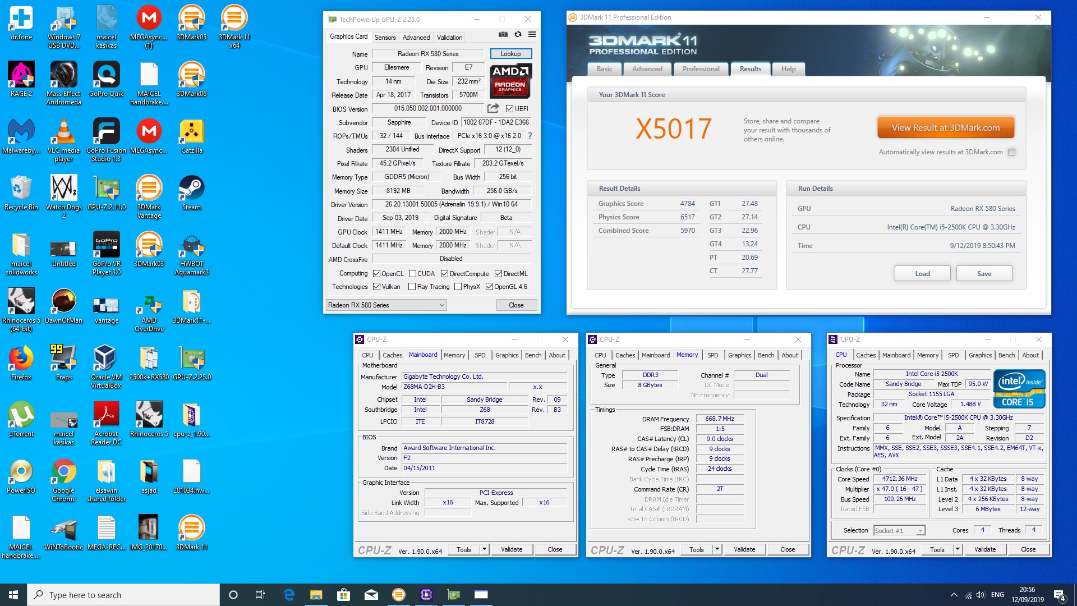The width and height of the screenshot is (1077, 606).
Task: Open 3DMark 11 Basic tab
Action: [x=605, y=69]
